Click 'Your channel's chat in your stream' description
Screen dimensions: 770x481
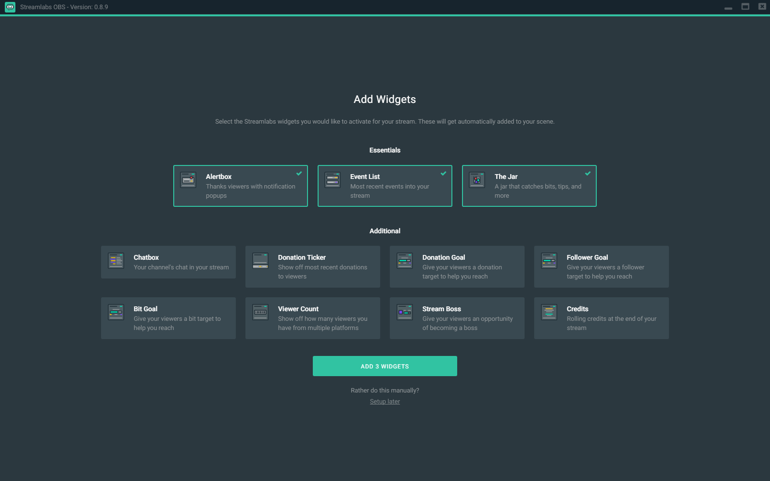coord(181,267)
